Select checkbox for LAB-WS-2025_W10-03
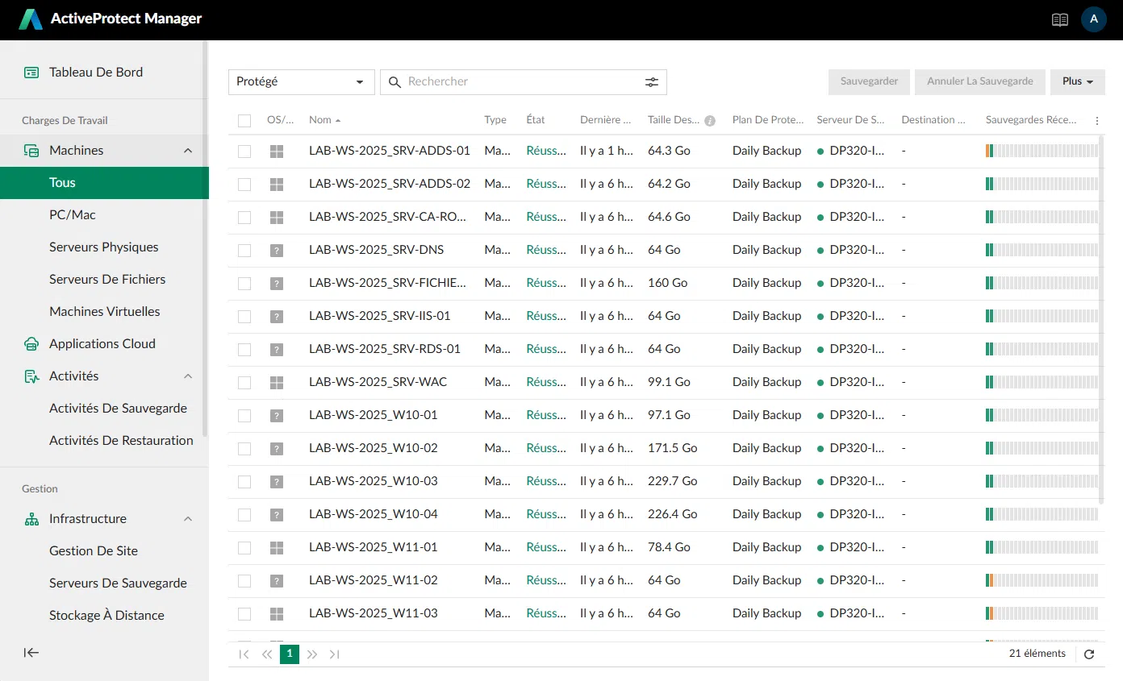This screenshot has width=1123, height=681. tap(244, 482)
